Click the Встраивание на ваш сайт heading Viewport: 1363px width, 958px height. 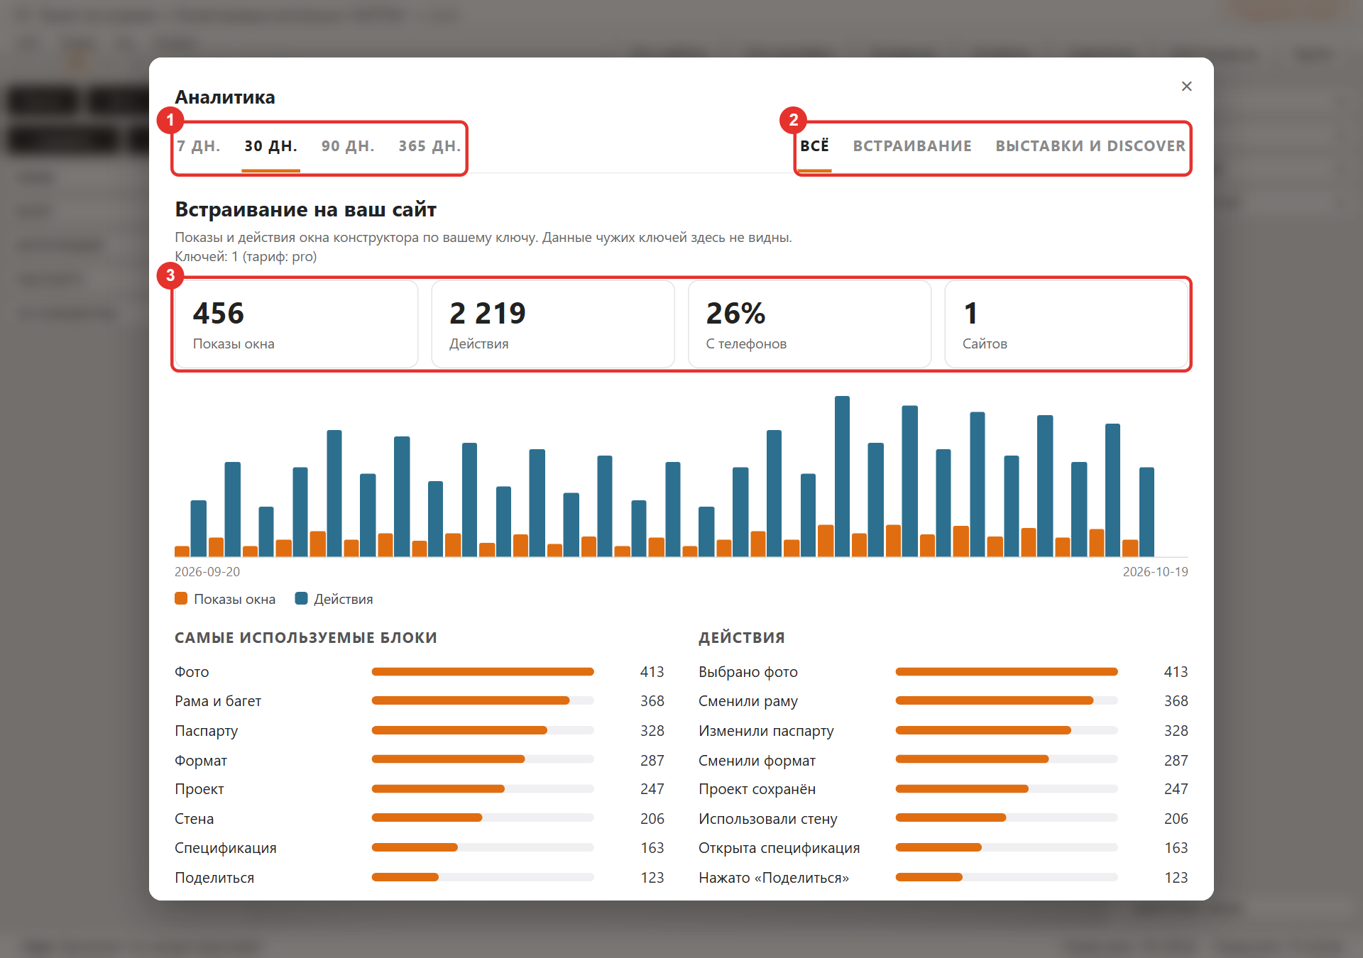(305, 209)
